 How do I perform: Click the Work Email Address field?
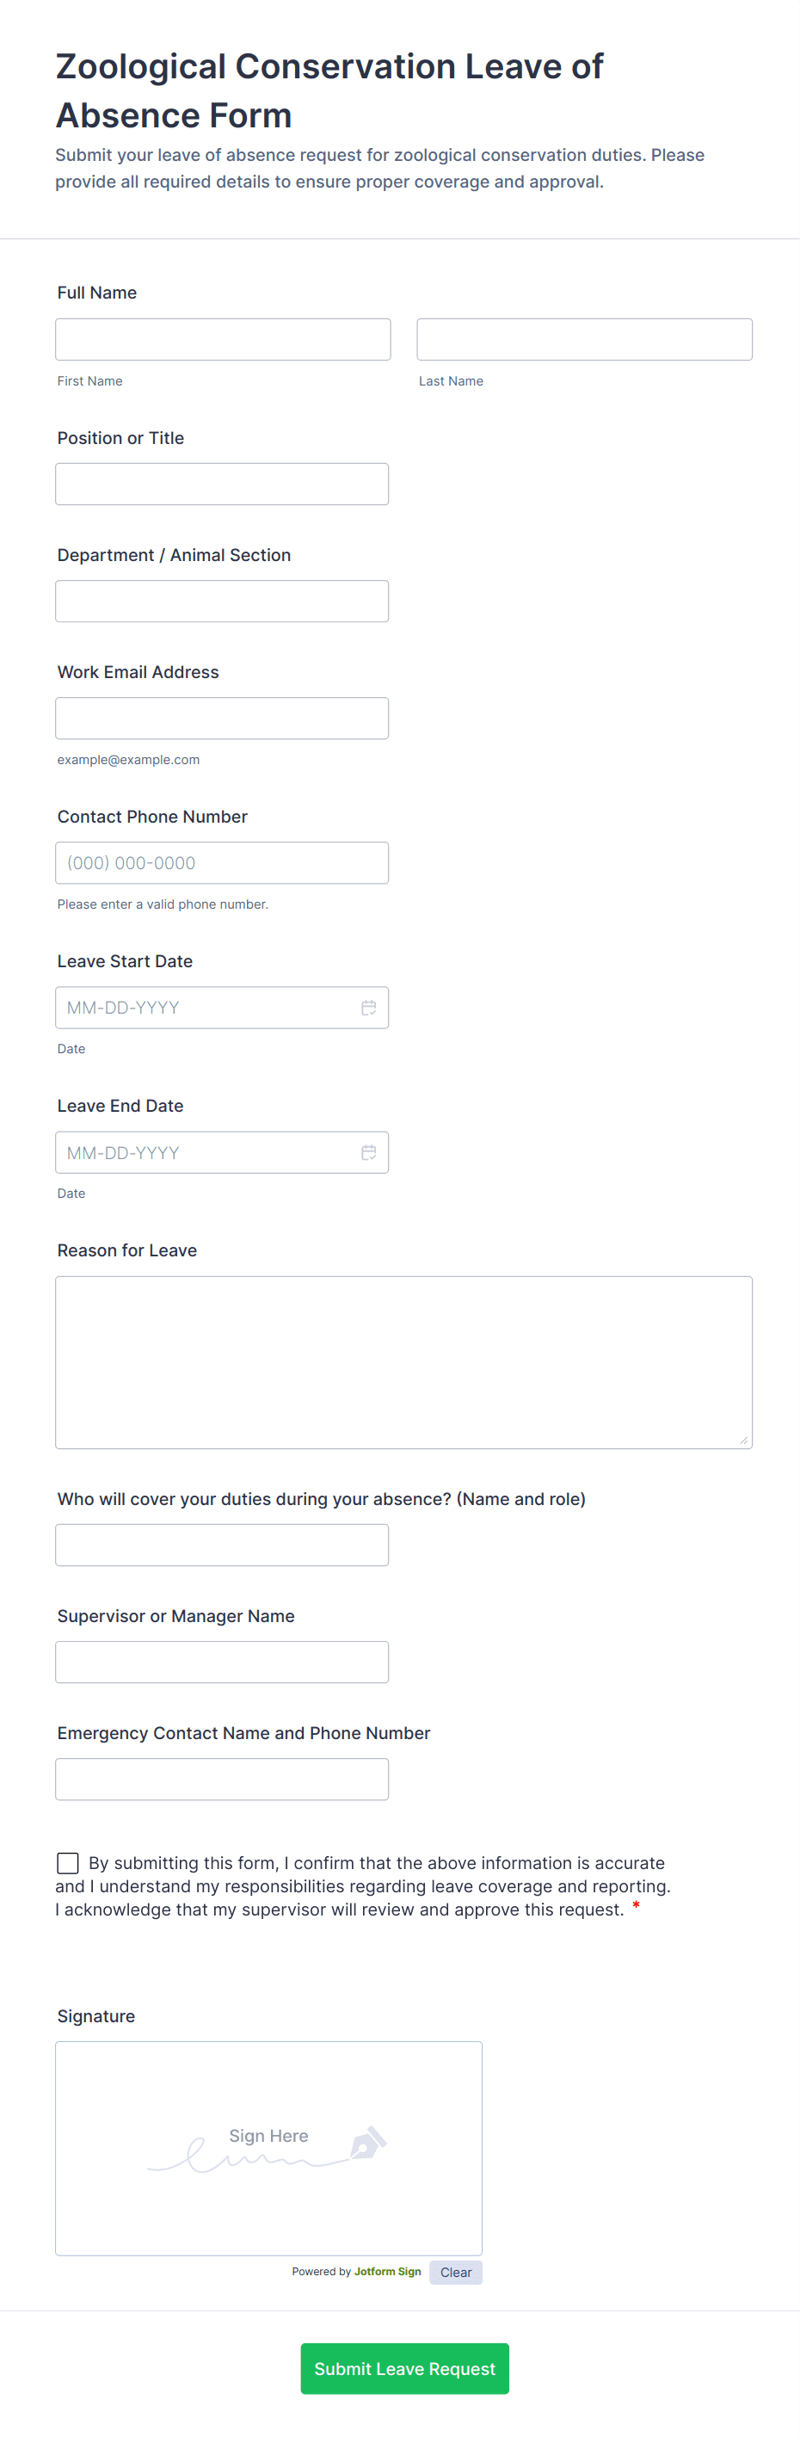pos(222,718)
